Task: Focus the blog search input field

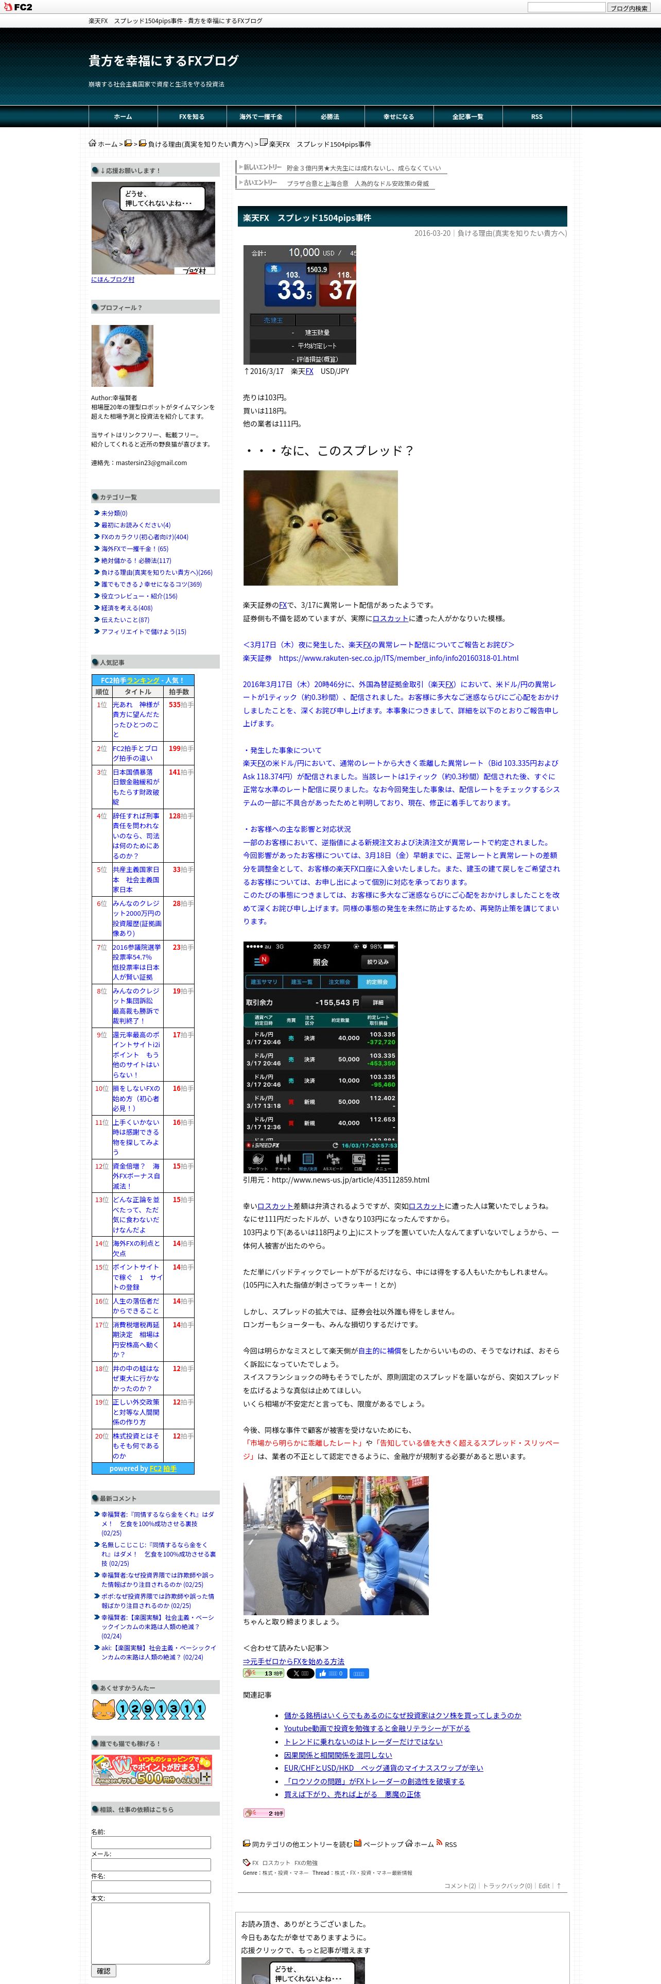Action: (x=566, y=7)
